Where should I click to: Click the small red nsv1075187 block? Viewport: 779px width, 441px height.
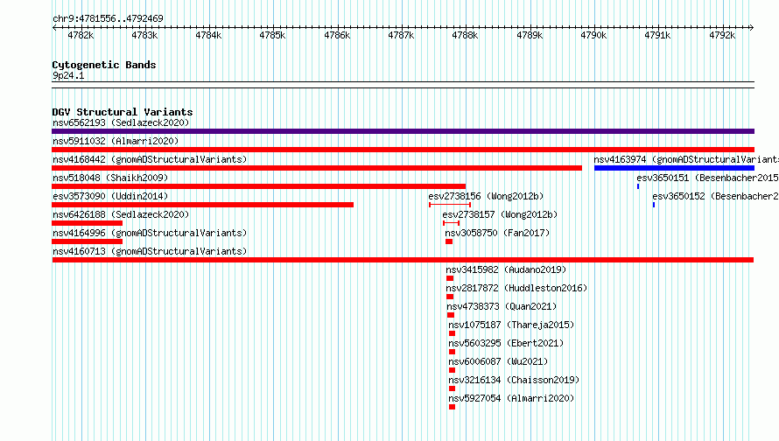click(453, 333)
